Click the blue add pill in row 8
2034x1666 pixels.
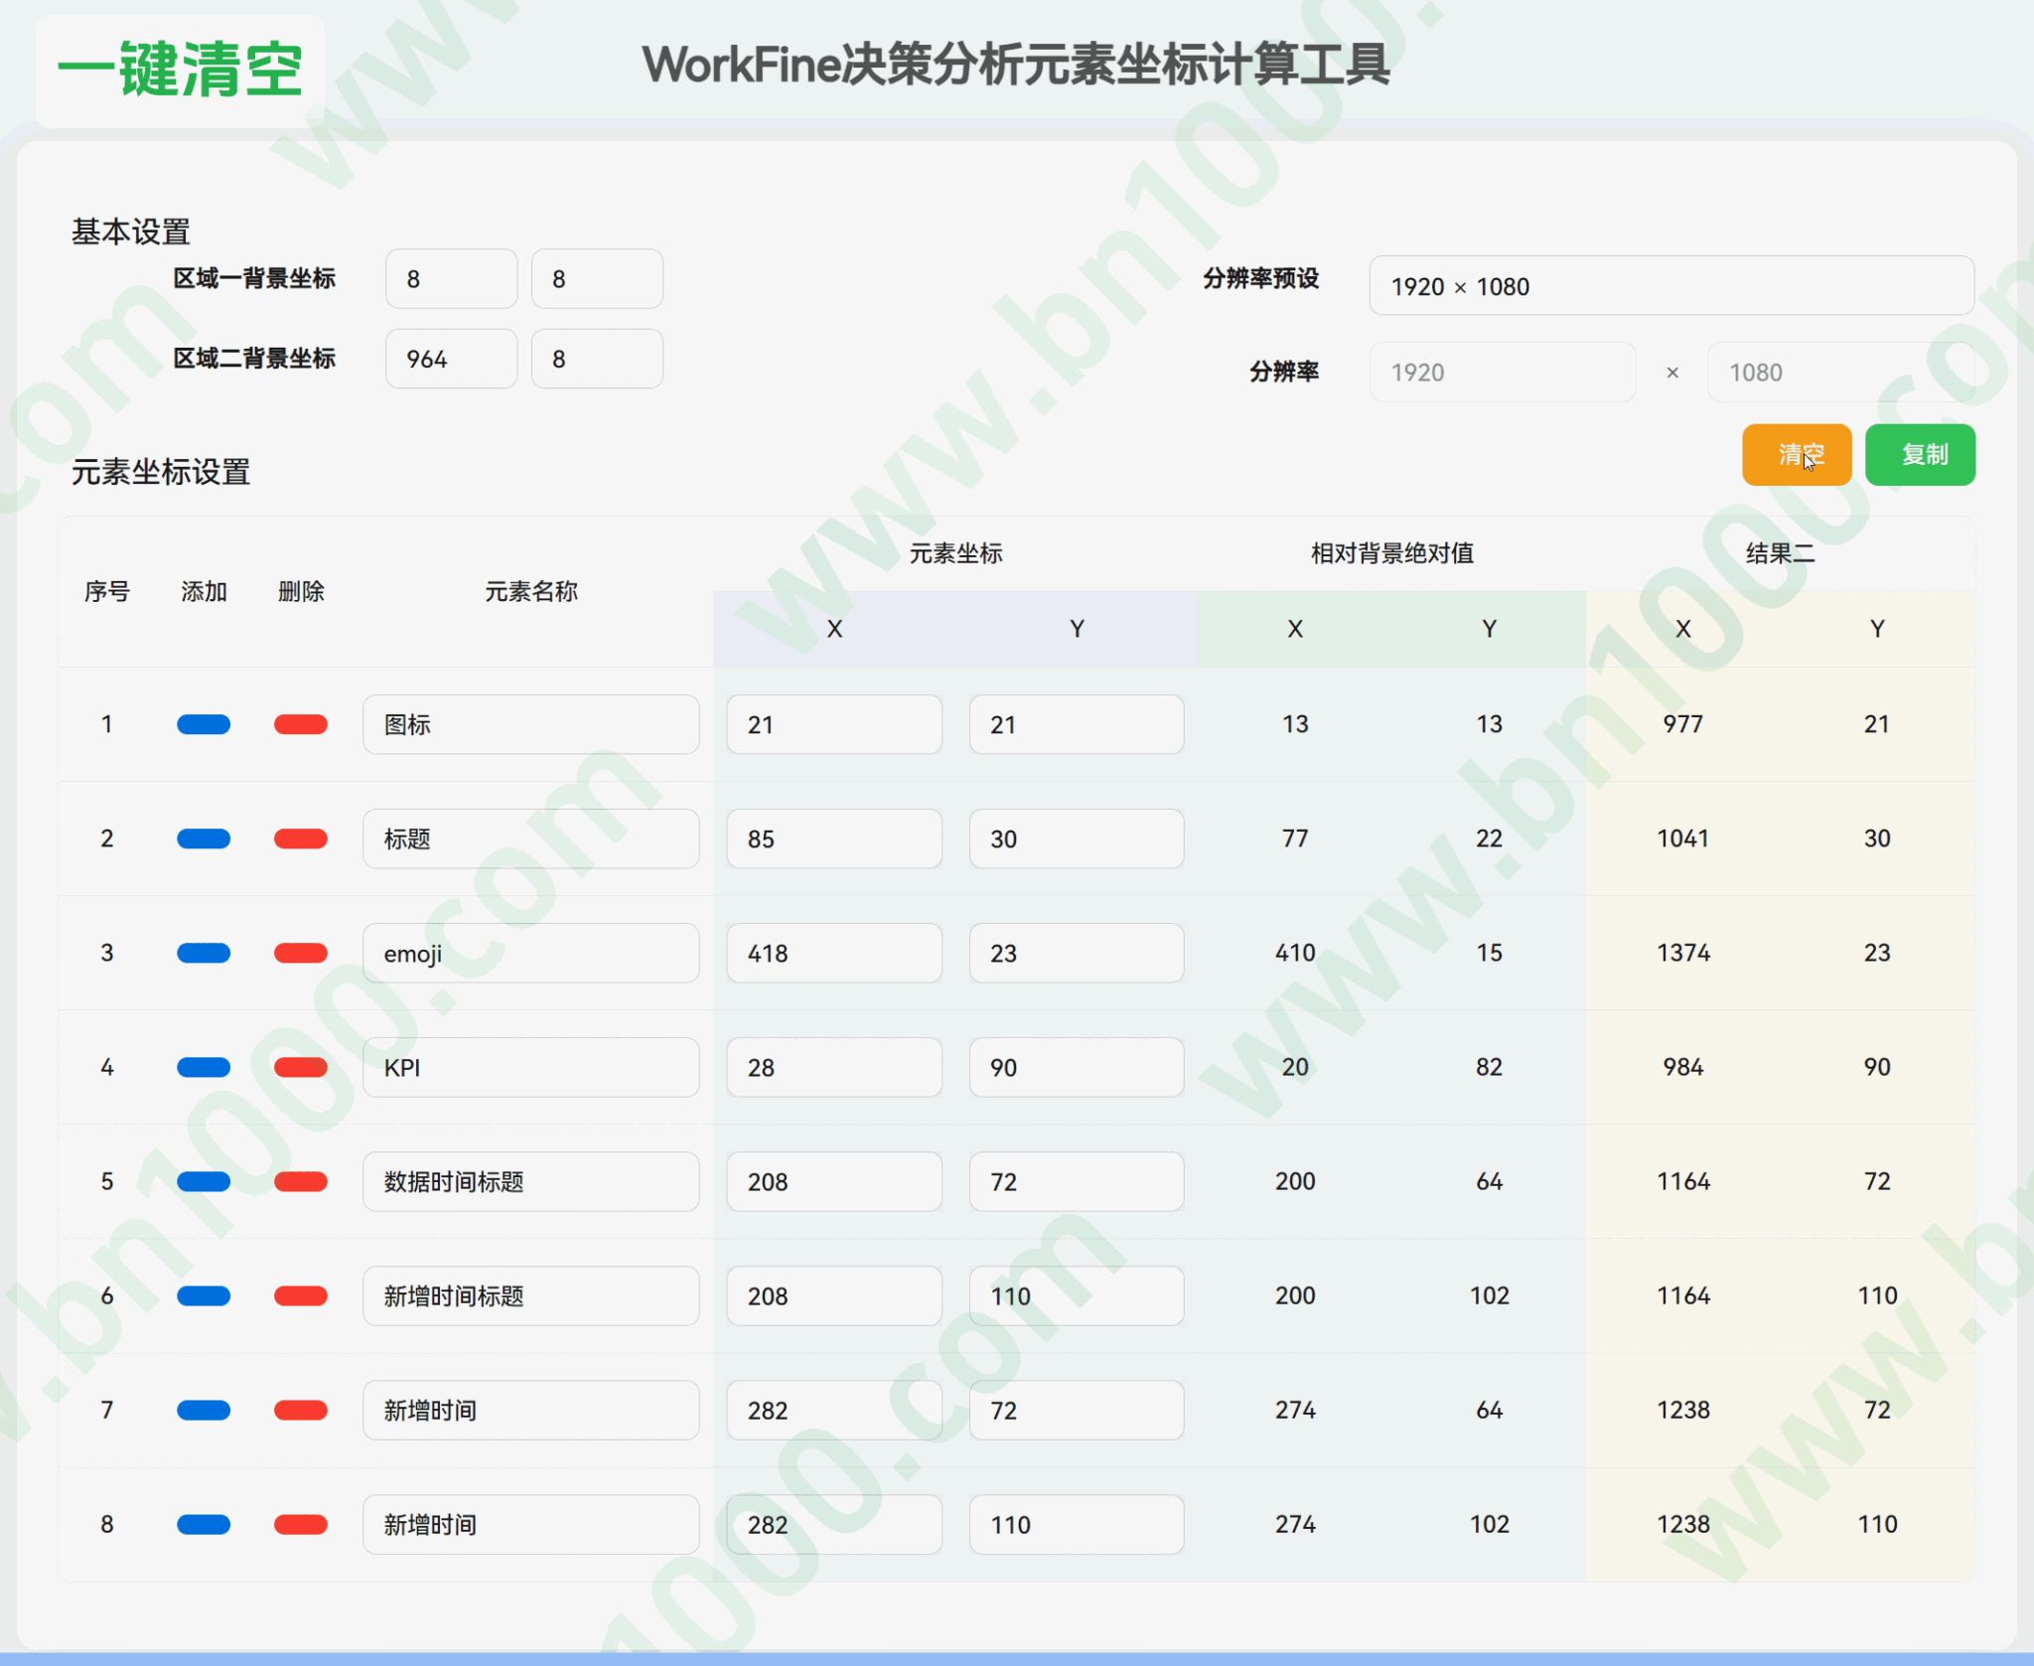204,1524
